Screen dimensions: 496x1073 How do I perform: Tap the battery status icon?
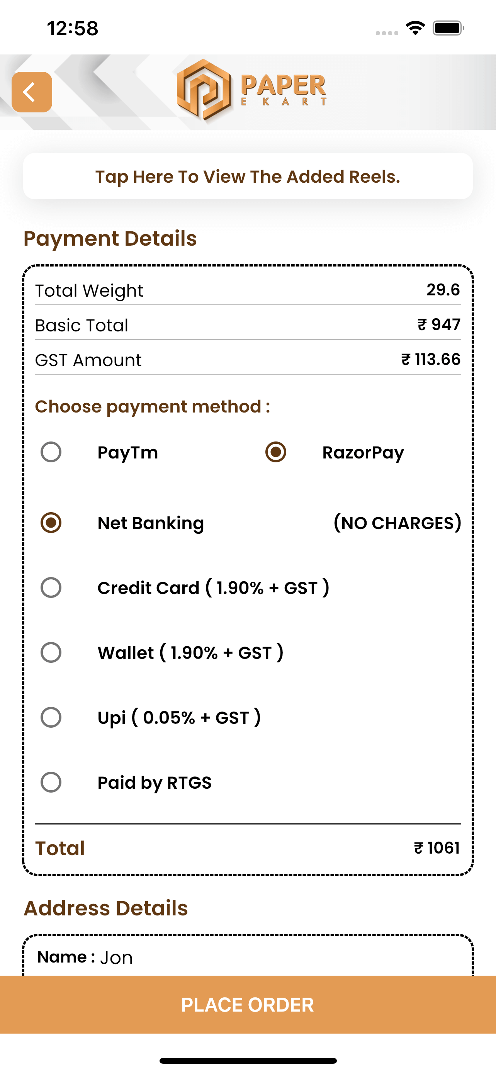(x=448, y=28)
